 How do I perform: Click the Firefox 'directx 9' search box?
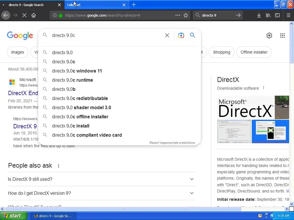click(x=218, y=15)
